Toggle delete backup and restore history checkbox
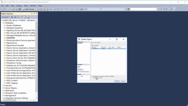 (x=92, y=76)
